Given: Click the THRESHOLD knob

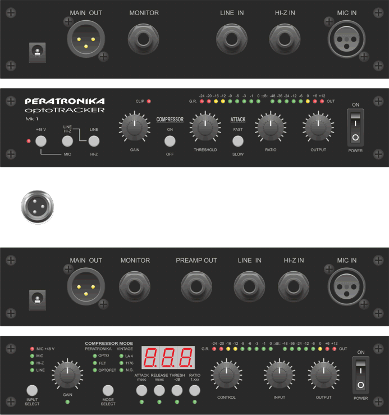Looking at the screenshot, I should coord(205,127).
